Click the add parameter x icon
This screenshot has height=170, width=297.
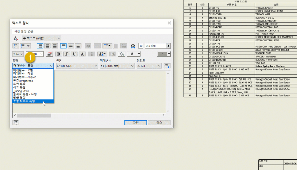(167, 66)
